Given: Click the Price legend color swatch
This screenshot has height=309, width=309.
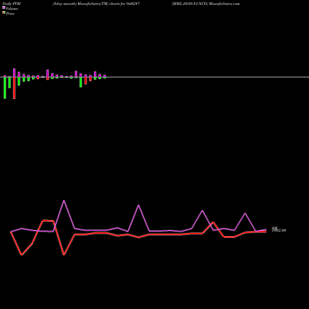Looking at the screenshot, I should point(4,13).
